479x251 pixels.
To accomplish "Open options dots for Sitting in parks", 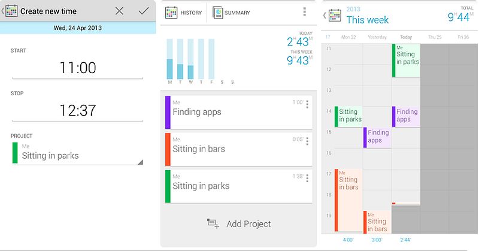I will click(307, 179).
